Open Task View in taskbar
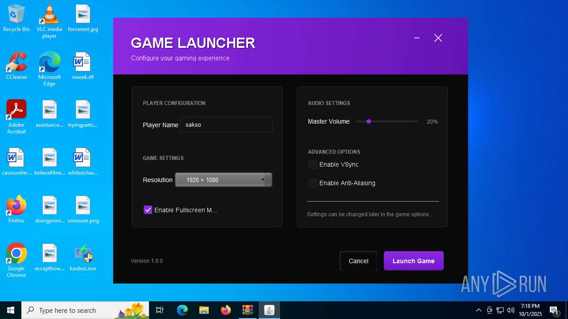The height and width of the screenshot is (319, 568). point(160,310)
